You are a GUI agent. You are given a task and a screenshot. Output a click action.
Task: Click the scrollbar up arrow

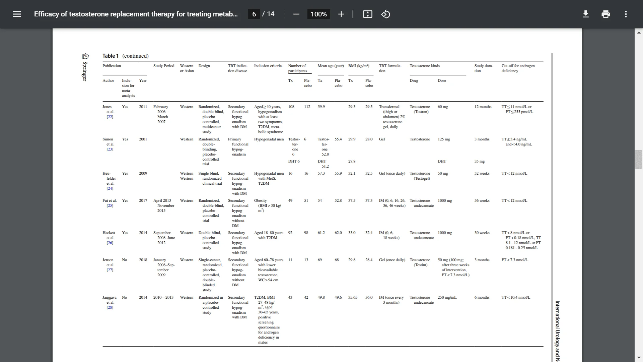[639, 33]
